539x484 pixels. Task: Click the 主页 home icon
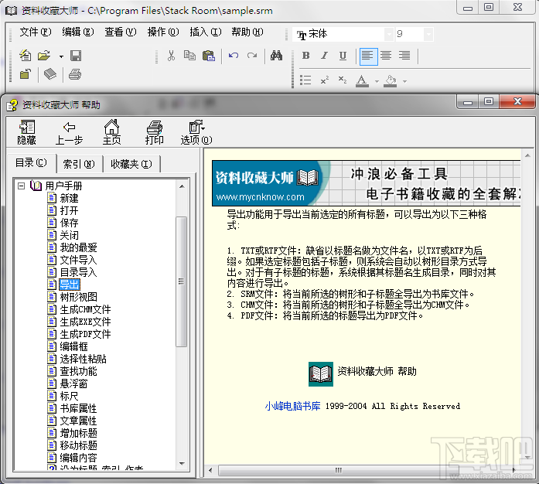click(x=111, y=132)
